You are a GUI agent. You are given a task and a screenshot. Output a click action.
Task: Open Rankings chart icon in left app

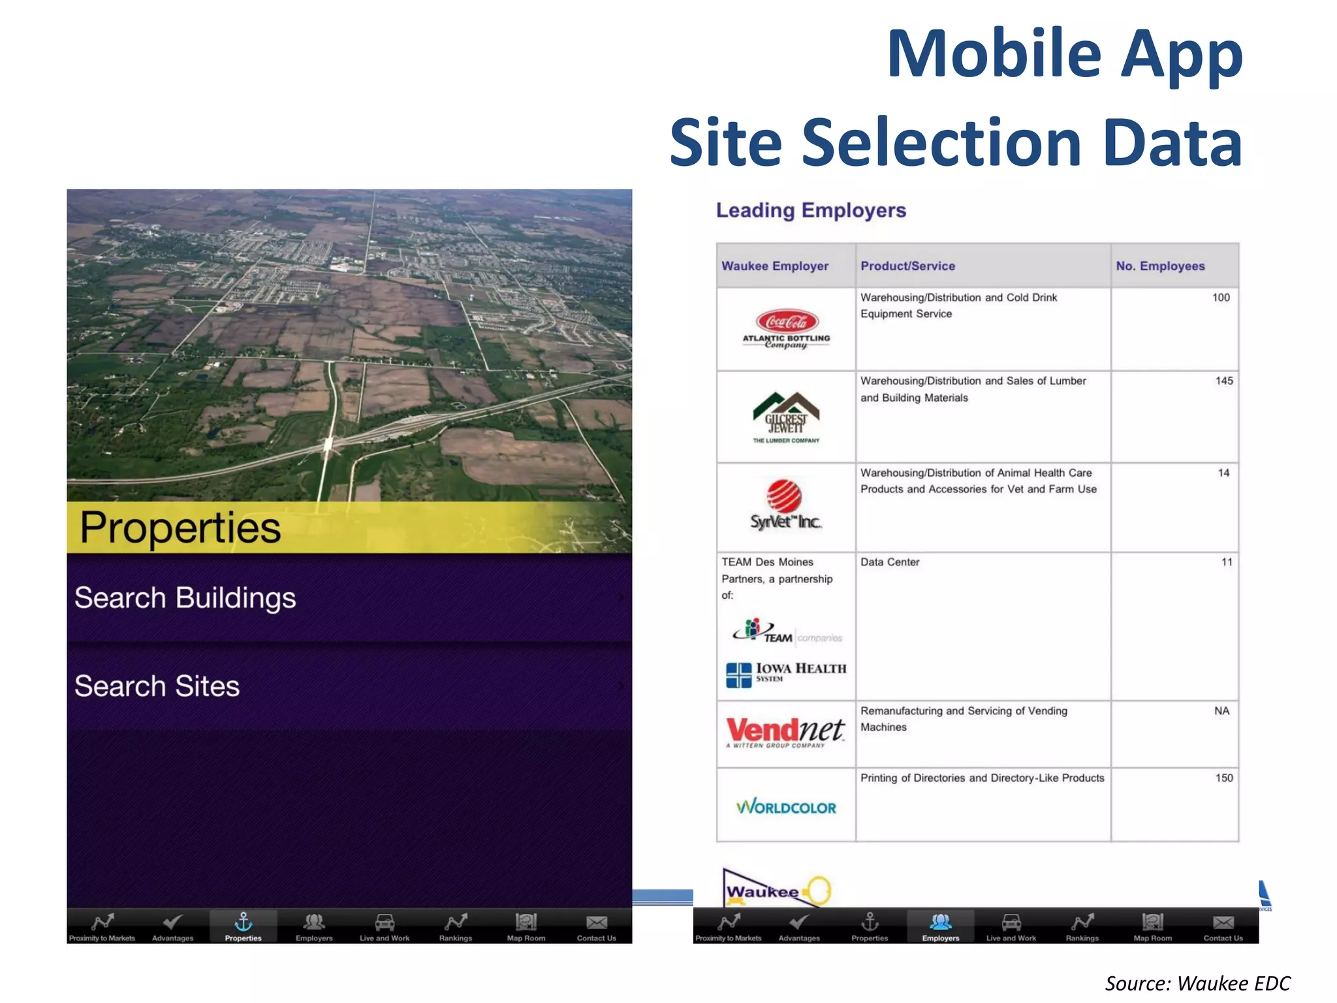click(x=456, y=922)
